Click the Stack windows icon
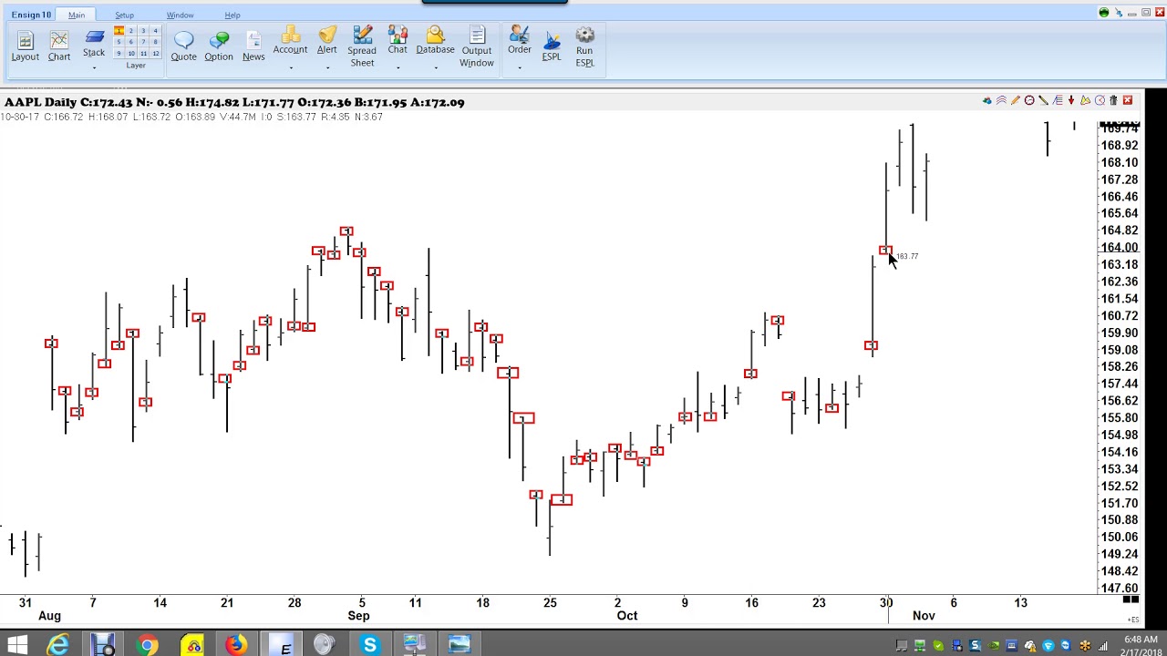Viewport: 1167px width, 656px height. point(94,38)
